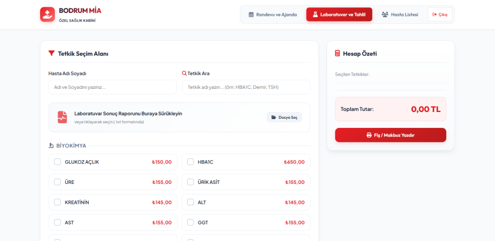This screenshot has width=495, height=241.
Task: Click the microscope icon beside BİYOKİMYA
Action: pyautogui.click(x=51, y=145)
